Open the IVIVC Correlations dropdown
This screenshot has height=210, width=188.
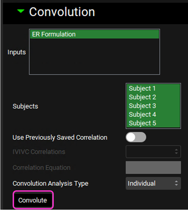coord(153,152)
